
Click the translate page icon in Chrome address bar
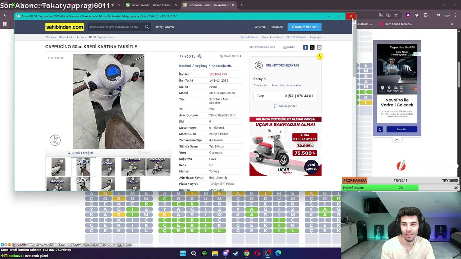pyautogui.click(x=381, y=15)
